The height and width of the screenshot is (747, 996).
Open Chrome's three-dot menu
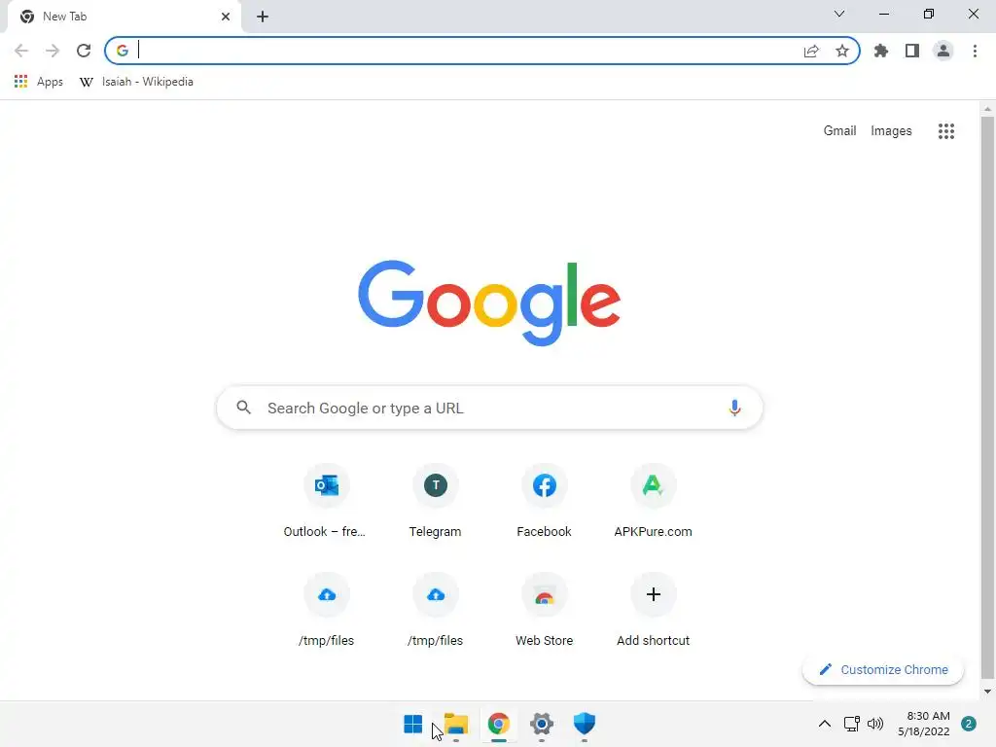coord(975,51)
